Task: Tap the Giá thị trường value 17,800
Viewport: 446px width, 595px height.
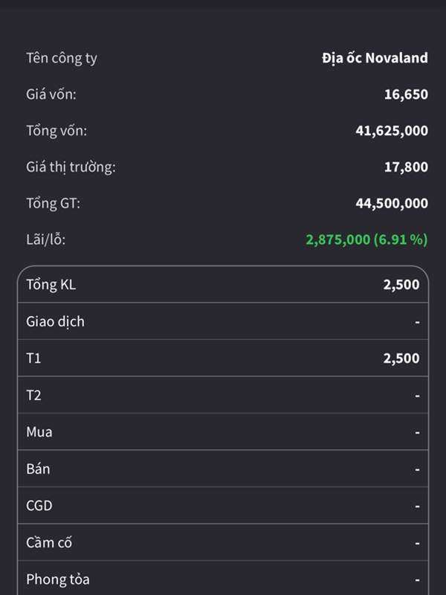Action: [x=406, y=167]
